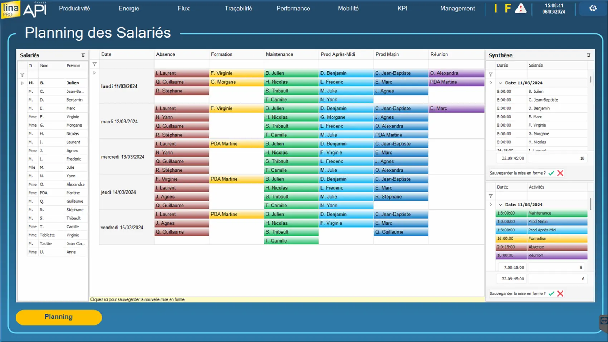
Task: Click the red warning triangle alert icon
Action: [520, 8]
